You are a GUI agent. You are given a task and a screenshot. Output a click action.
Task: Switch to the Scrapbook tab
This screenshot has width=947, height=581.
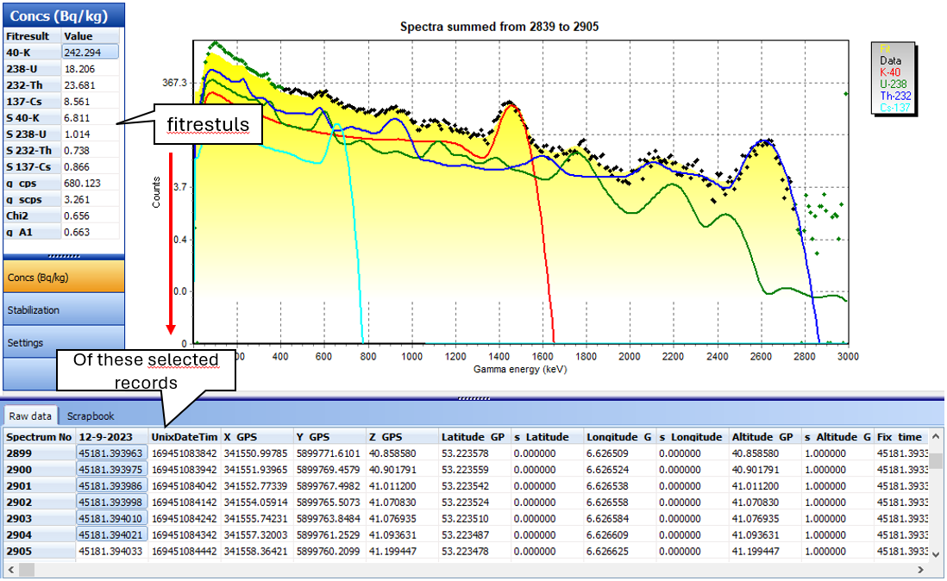point(91,415)
